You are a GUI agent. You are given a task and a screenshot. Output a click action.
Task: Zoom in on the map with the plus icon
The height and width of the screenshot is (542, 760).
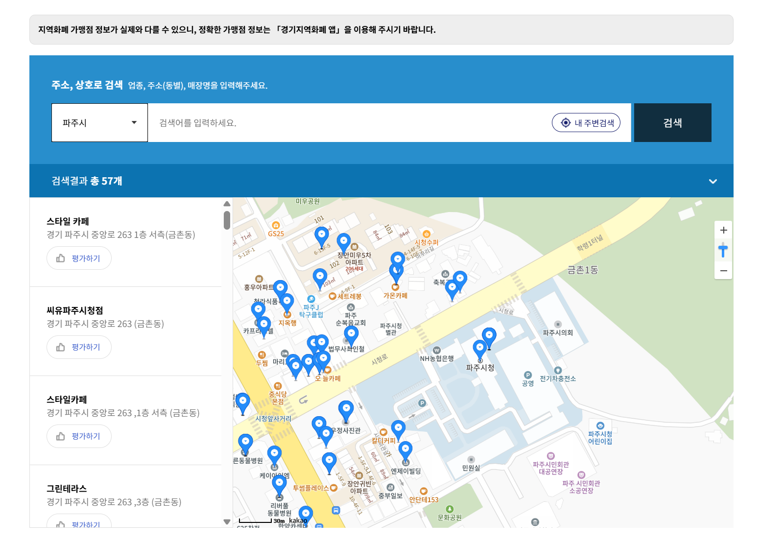click(723, 230)
